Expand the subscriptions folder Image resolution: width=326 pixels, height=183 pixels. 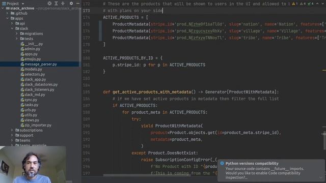(12, 130)
